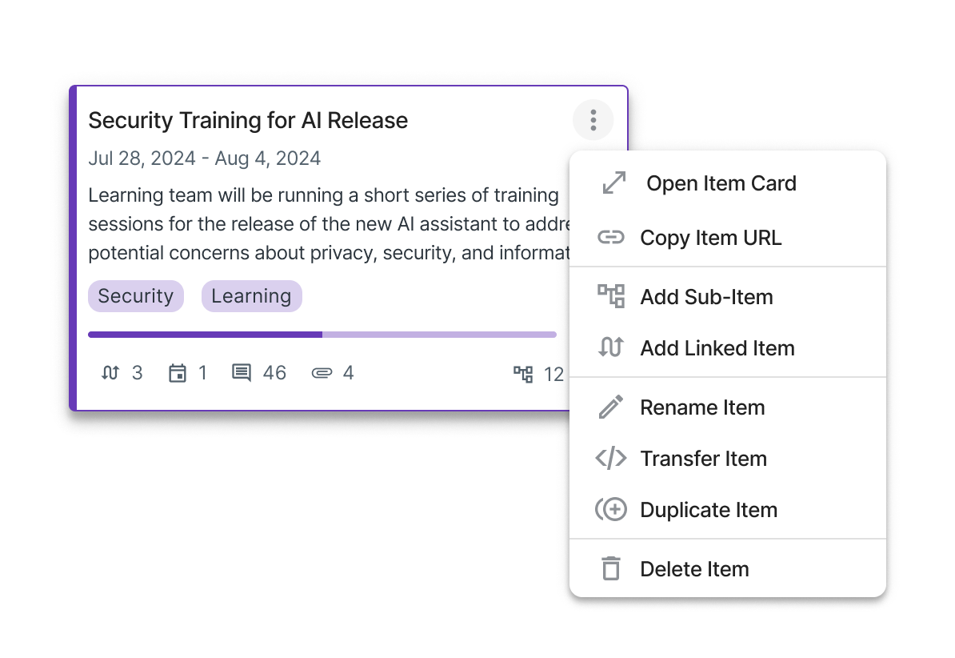Image resolution: width=955 pixels, height=658 pixels.
Task: Open the Security Training for AI Release title
Action: (x=248, y=121)
